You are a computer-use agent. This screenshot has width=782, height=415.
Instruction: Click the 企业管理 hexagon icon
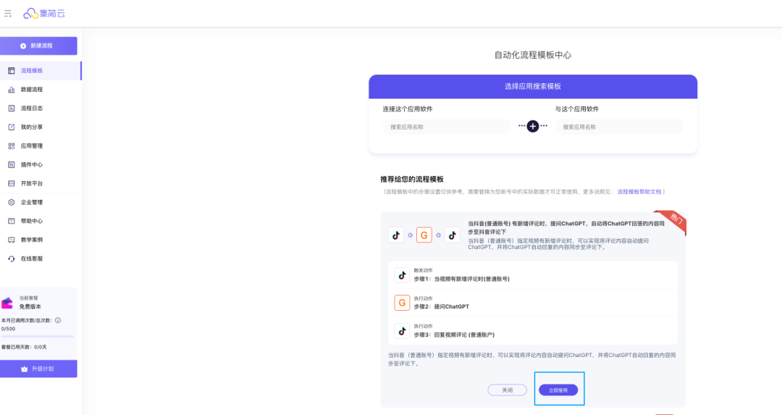coord(12,203)
